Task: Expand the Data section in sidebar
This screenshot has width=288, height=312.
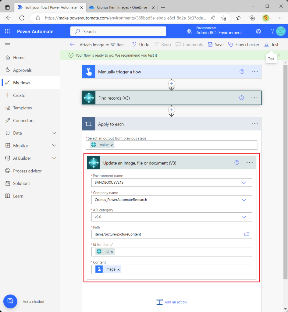Action: click(x=54, y=133)
